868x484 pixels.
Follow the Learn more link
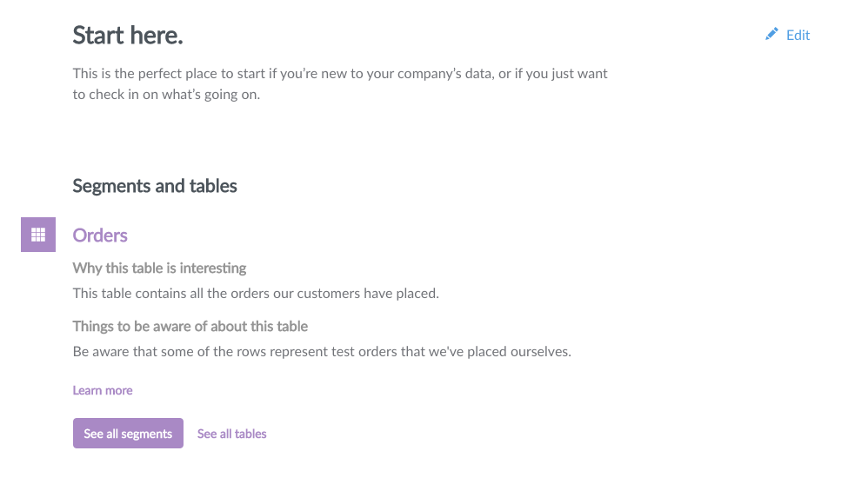click(103, 390)
